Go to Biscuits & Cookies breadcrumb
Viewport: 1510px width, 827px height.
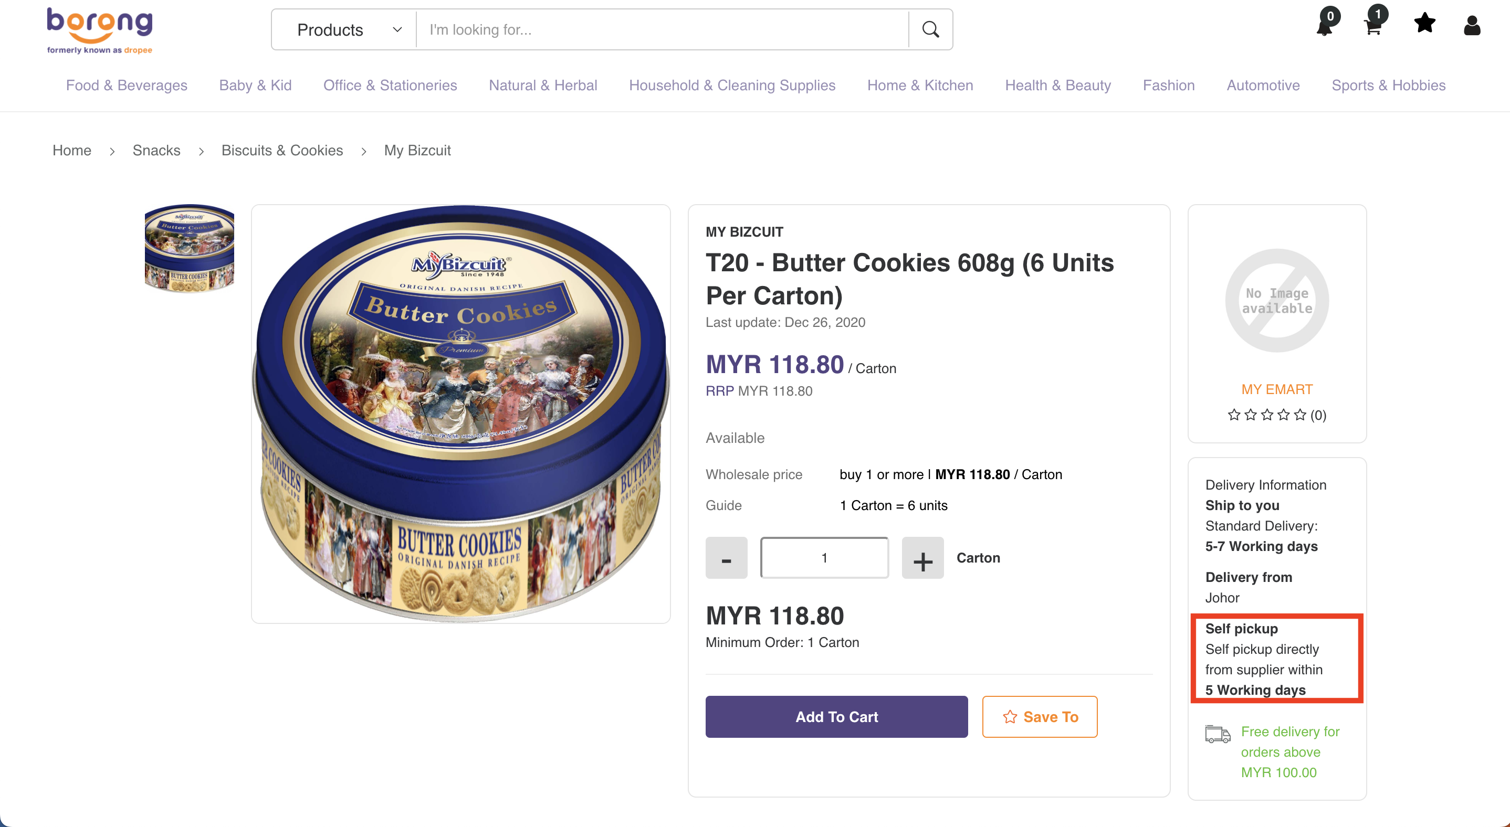coord(282,151)
